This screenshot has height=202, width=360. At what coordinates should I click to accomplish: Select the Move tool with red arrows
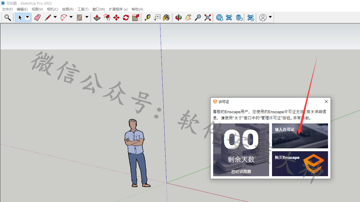point(116,18)
